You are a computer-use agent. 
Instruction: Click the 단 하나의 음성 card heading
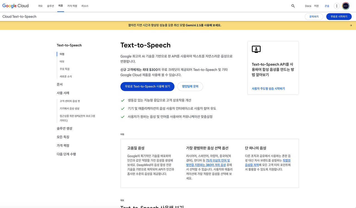click(256, 148)
